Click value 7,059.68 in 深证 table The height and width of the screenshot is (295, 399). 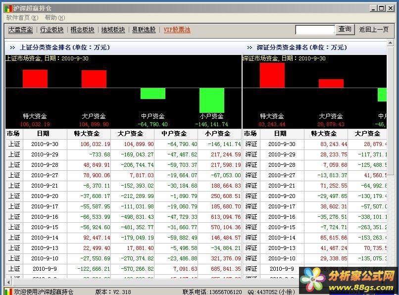335,165
